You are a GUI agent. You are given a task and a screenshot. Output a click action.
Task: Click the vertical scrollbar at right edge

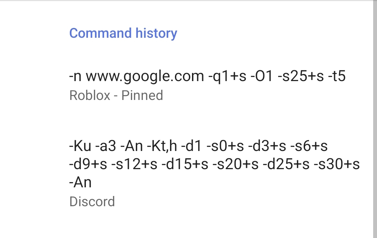pyautogui.click(x=375, y=119)
